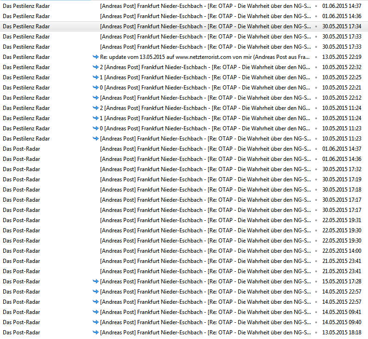
Task: Open Post-Radar subject dated 14.05.2015 09:41
Action: point(205,312)
